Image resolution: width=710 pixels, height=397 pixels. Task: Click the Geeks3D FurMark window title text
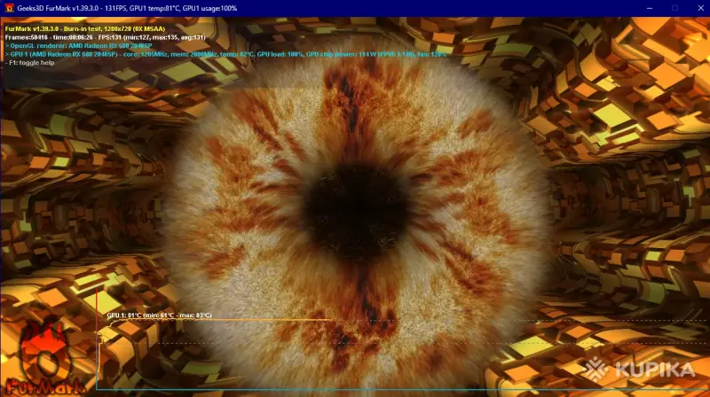tap(127, 8)
